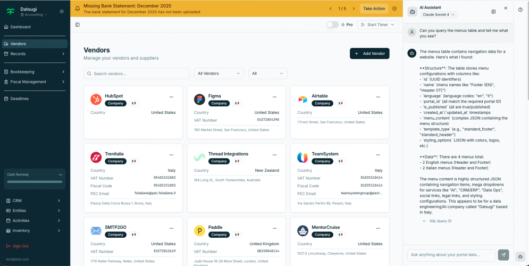The width and height of the screenshot is (529, 266).
Task: Click Figma VAT number EU372054390
Action: tap(268, 120)
